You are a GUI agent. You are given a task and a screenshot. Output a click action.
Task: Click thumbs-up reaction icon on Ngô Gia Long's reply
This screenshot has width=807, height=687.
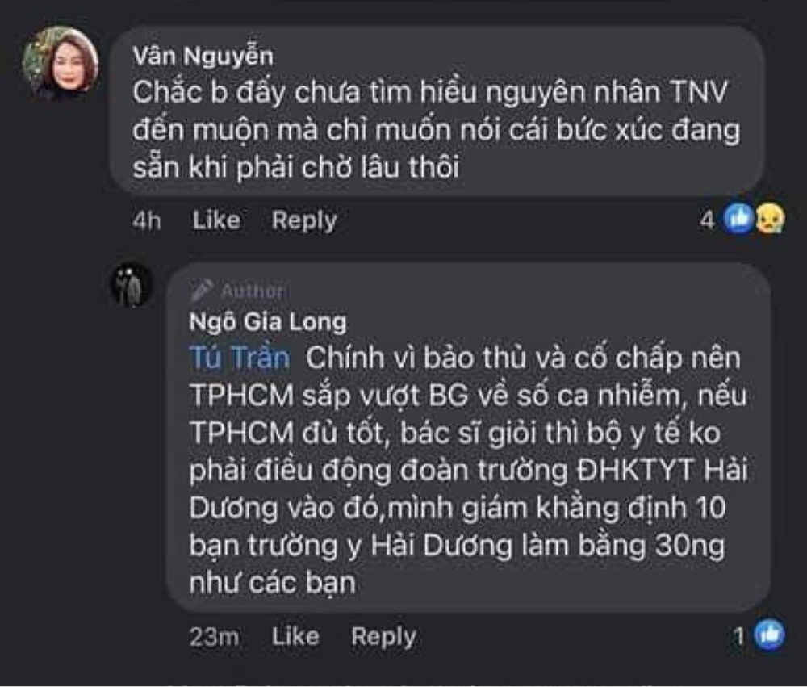(768, 635)
